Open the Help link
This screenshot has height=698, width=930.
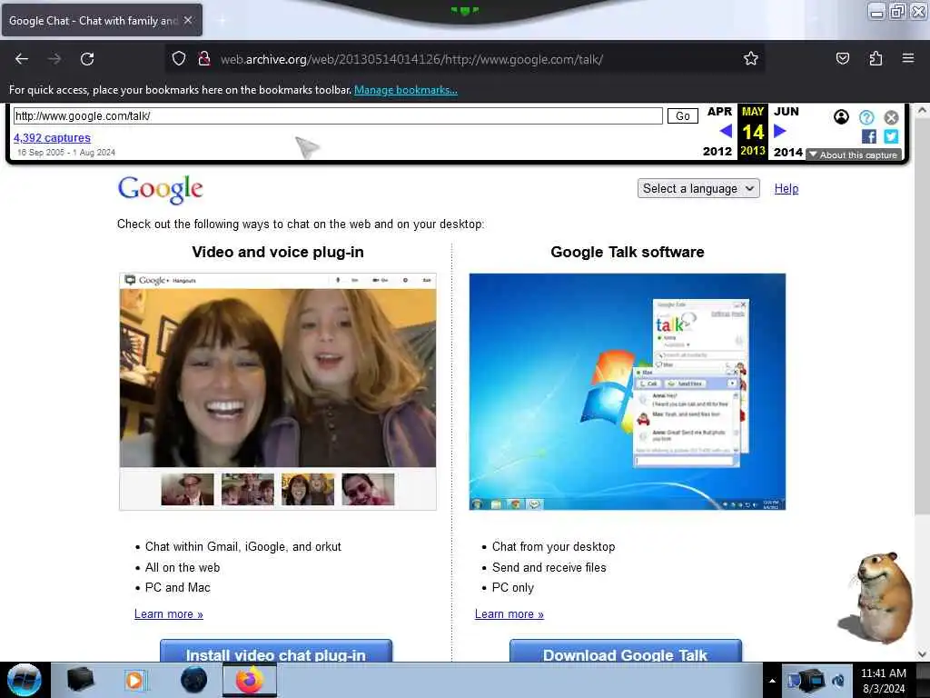(787, 189)
